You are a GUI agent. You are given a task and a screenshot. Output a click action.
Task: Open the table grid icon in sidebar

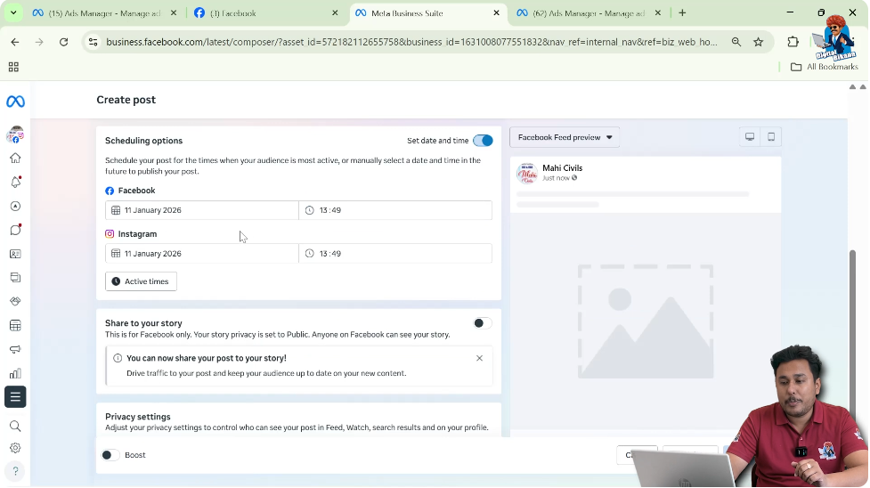click(15, 325)
